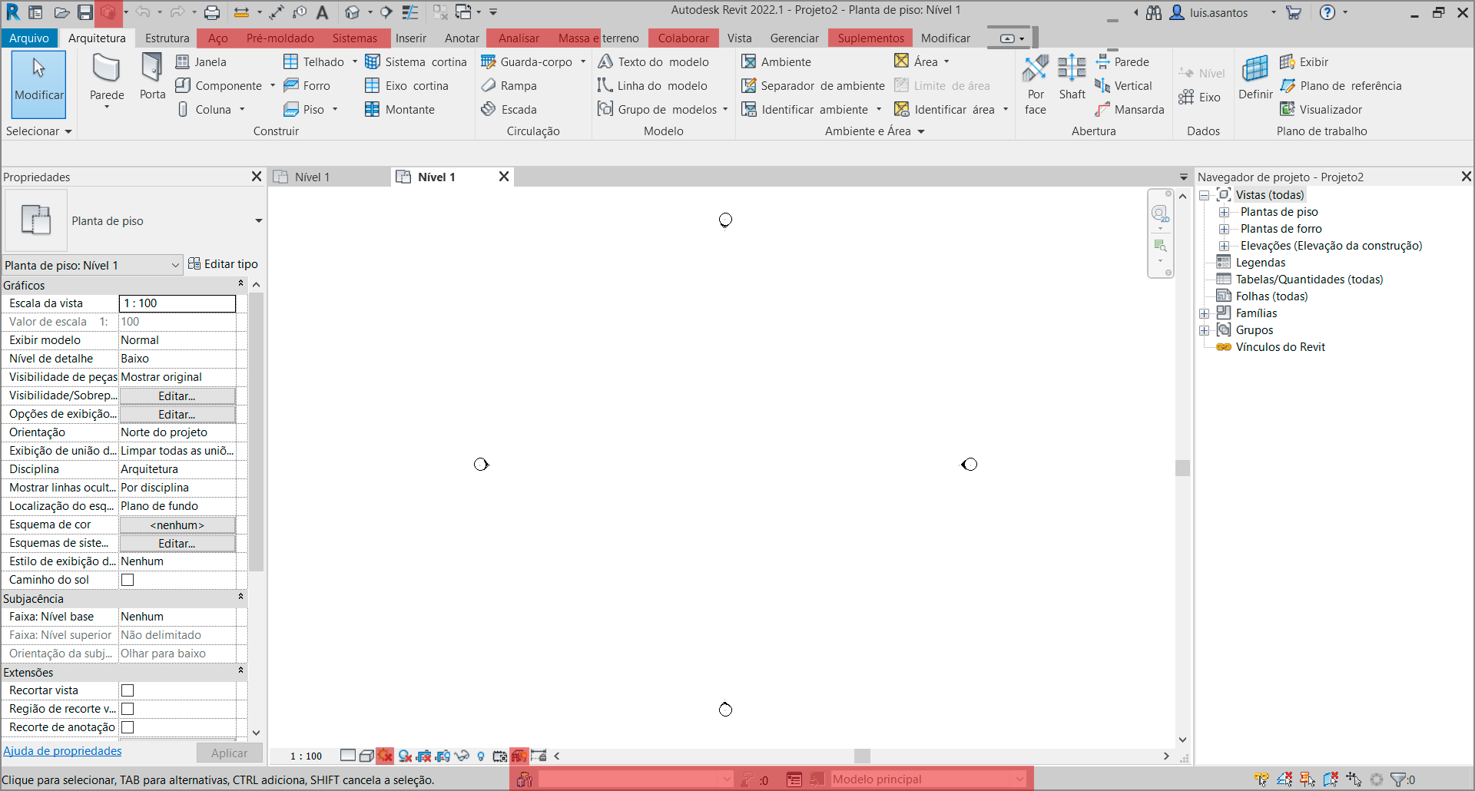Check the Caminho do sol option
Screen dimensions: 1475x791
[x=127, y=580]
